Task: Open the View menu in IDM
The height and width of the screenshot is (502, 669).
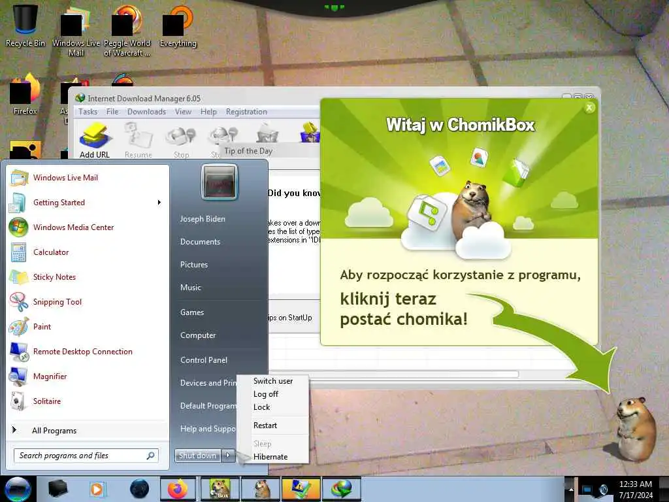Action: tap(183, 111)
